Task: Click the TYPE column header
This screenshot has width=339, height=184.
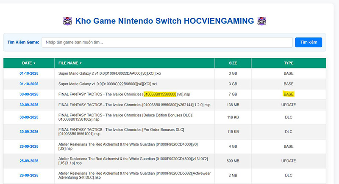Action: (289, 63)
